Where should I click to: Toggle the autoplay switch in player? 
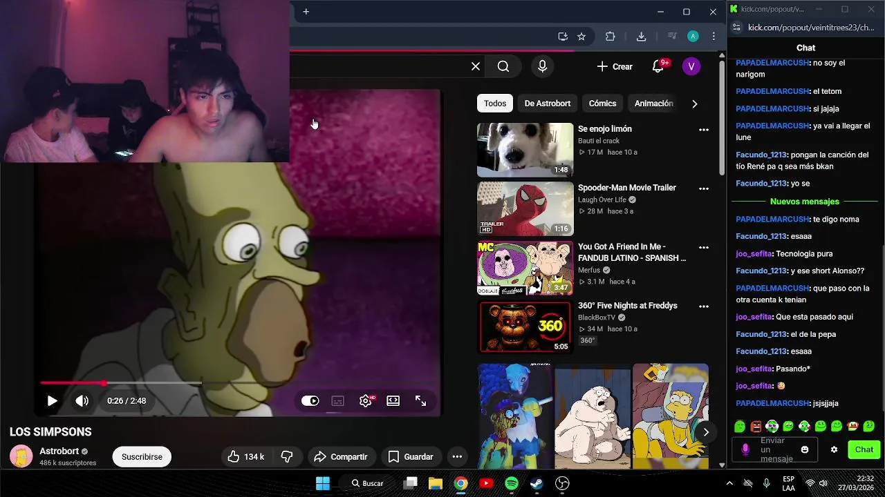tap(310, 401)
